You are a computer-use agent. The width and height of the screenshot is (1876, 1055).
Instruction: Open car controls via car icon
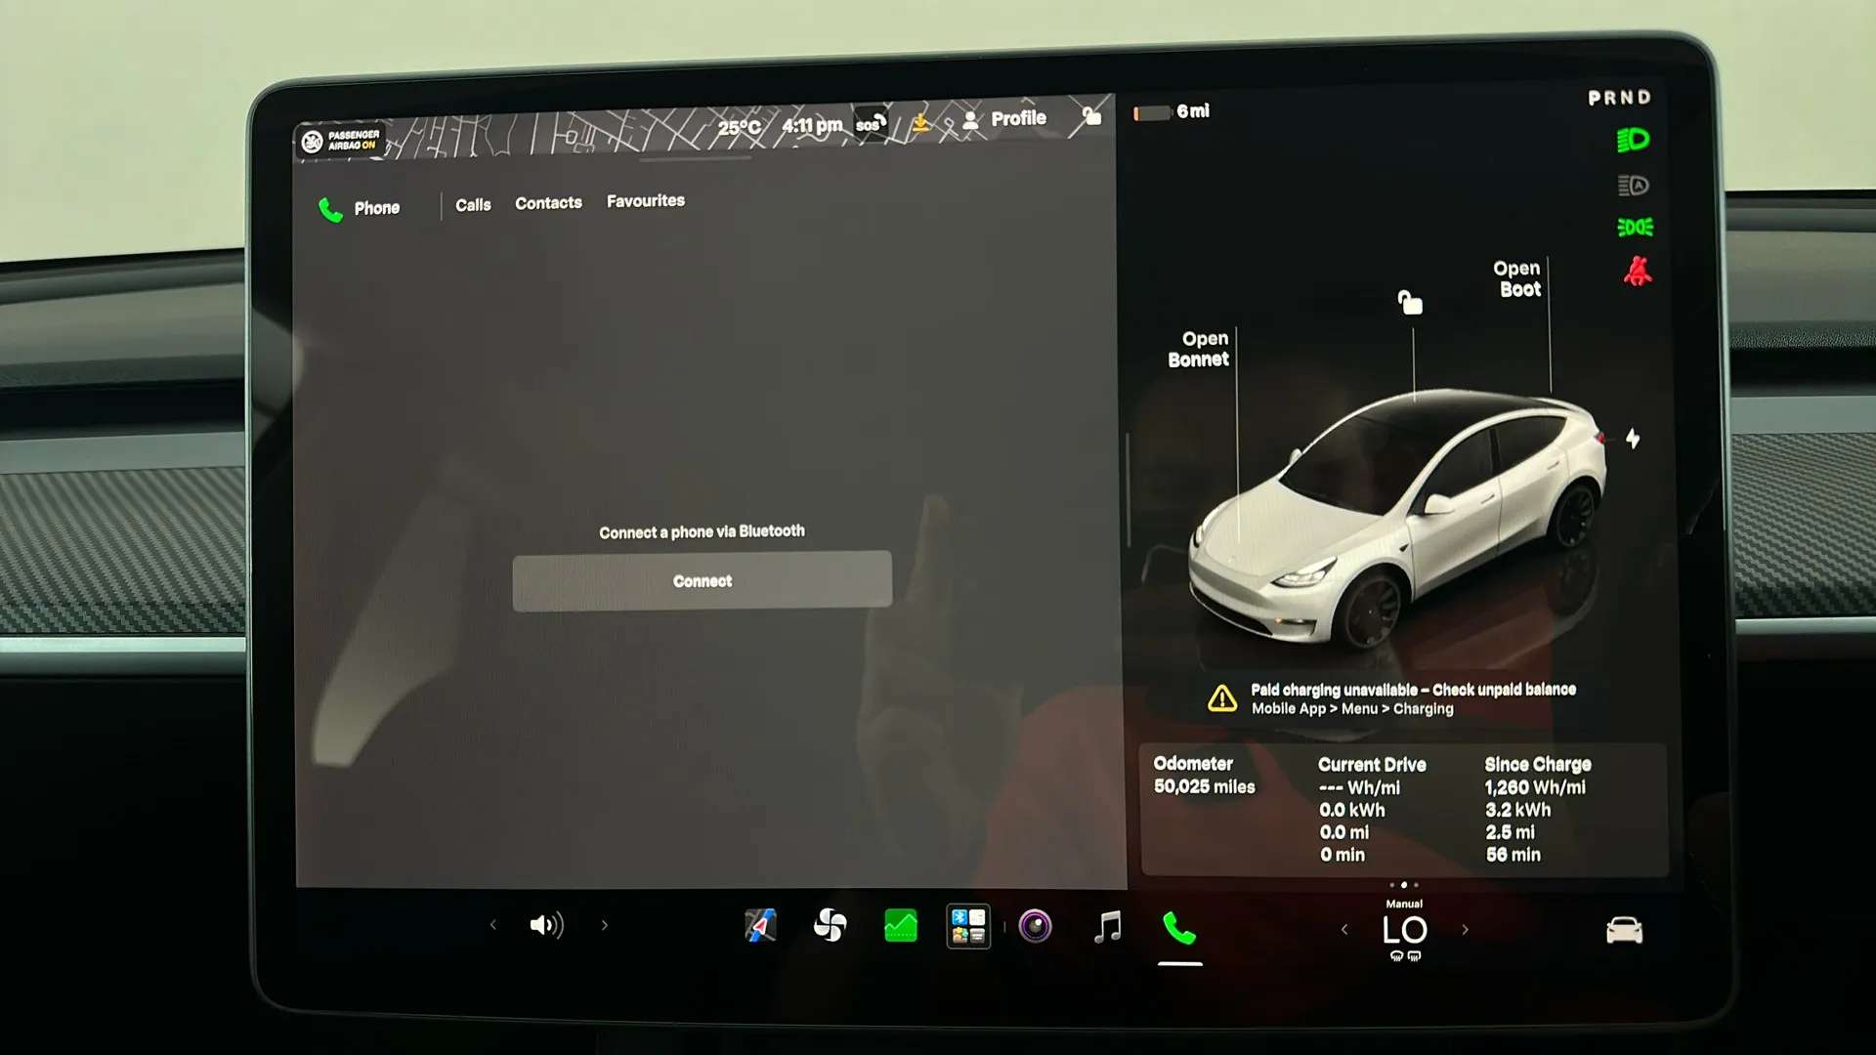(1624, 930)
